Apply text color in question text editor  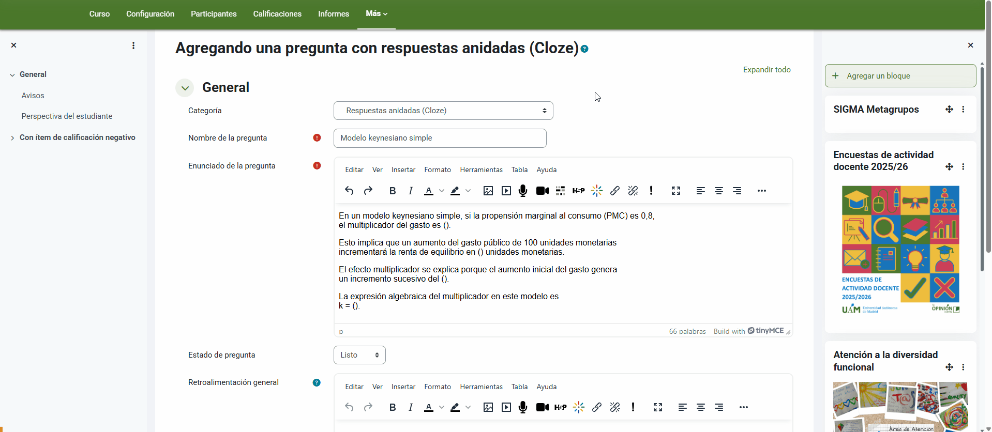click(x=429, y=191)
